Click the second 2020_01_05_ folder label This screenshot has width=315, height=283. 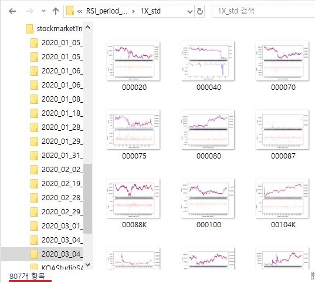(62, 57)
